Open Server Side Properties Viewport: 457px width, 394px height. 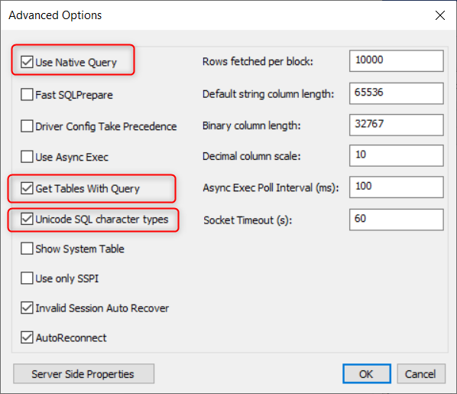[83, 373]
